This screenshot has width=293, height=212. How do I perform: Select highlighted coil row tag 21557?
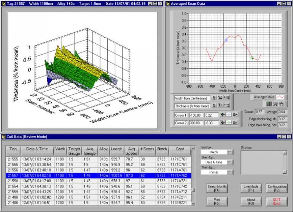pos(99,175)
